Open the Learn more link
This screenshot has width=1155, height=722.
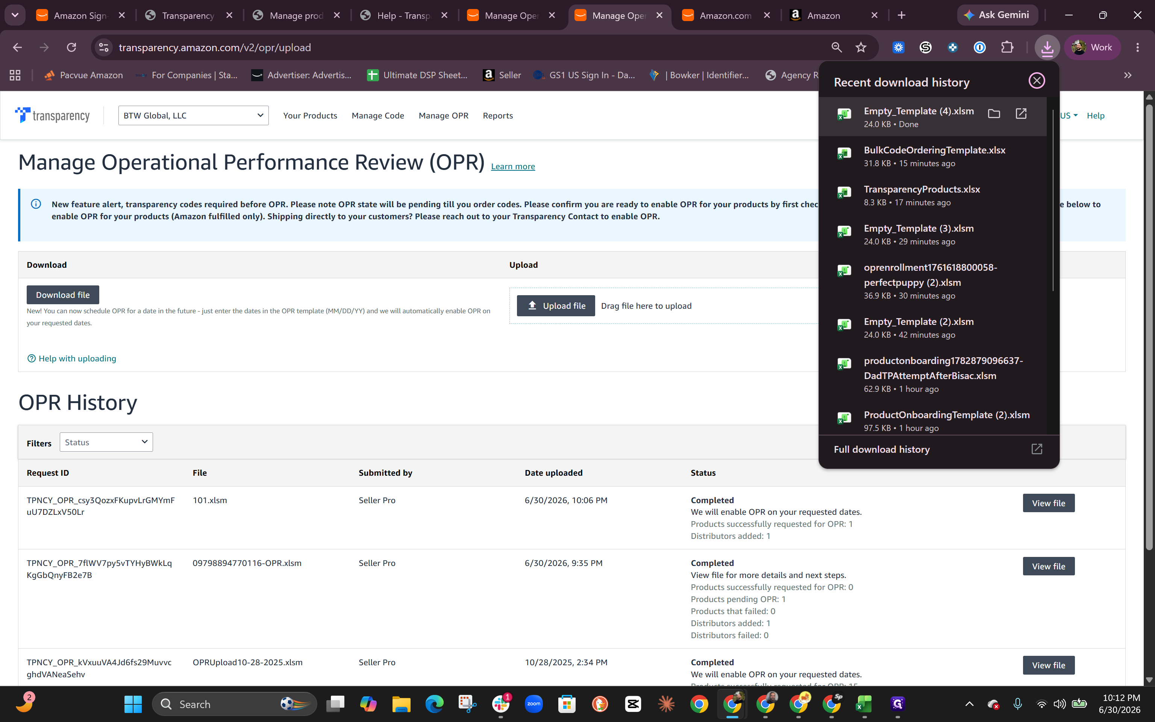(512, 166)
